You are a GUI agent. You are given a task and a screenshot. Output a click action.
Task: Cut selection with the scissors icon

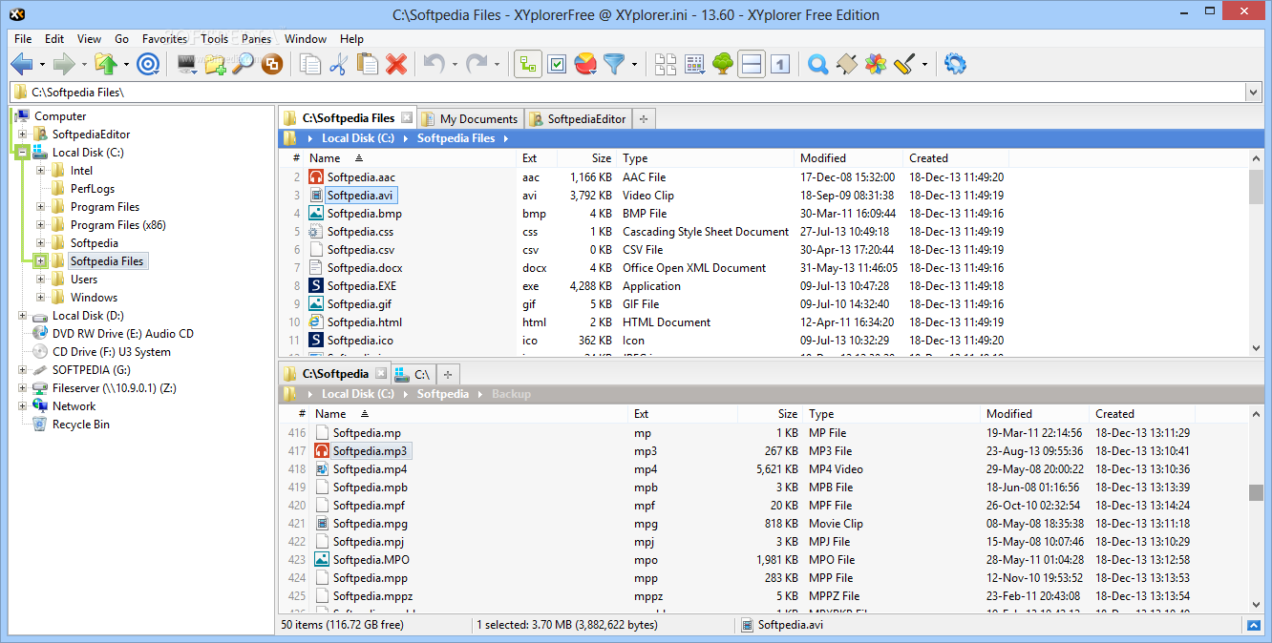tap(338, 64)
